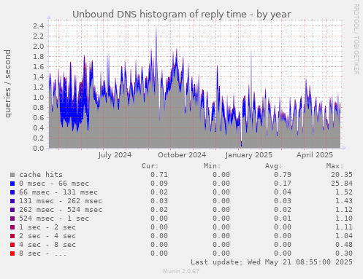This screenshot has height=279, width=363.
Task: Click the '66 msec - 131 msec' legend label
Action: coord(58,192)
